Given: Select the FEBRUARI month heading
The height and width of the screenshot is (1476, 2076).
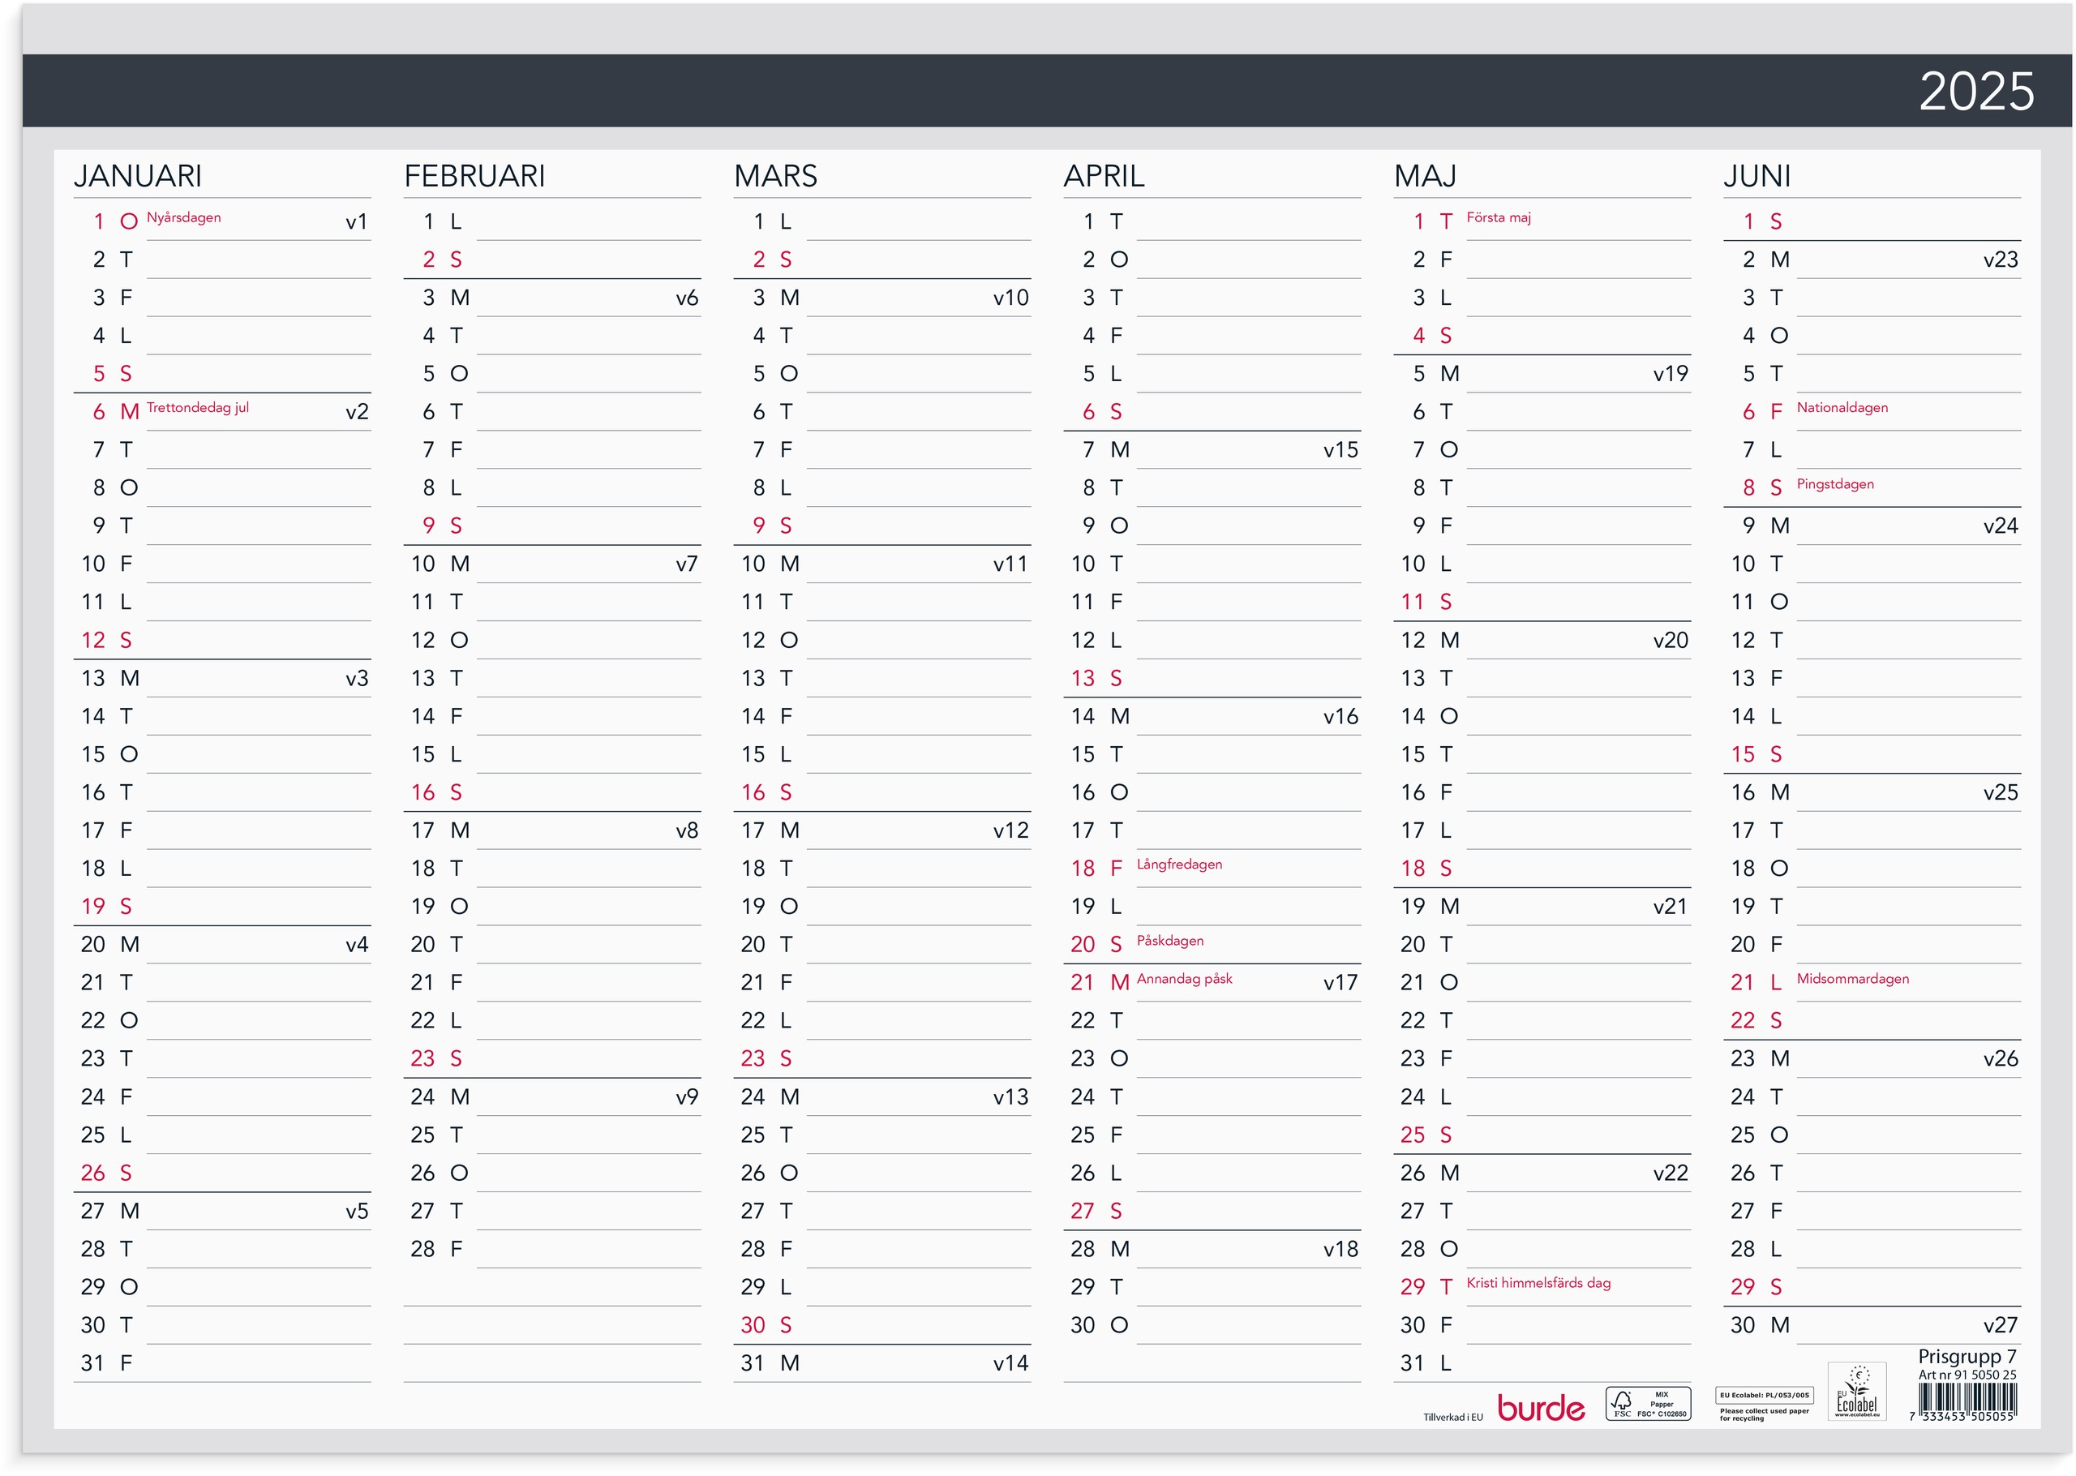Looking at the screenshot, I should [474, 175].
